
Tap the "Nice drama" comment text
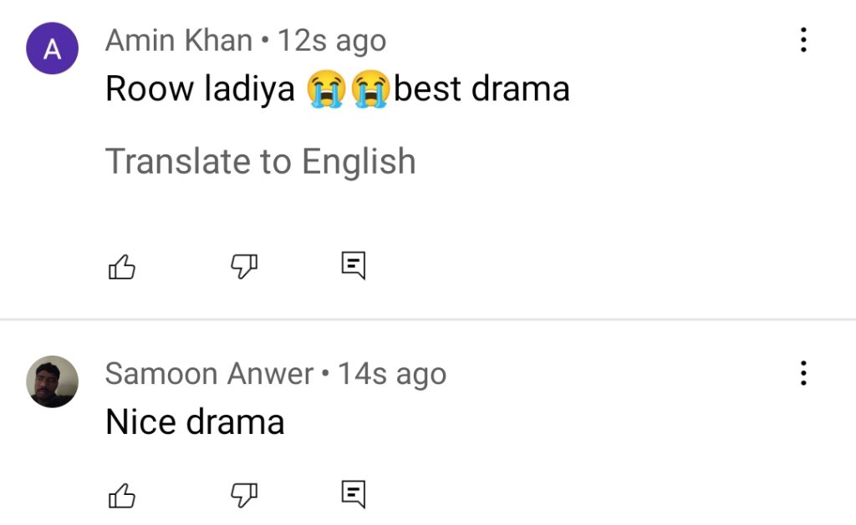point(195,422)
